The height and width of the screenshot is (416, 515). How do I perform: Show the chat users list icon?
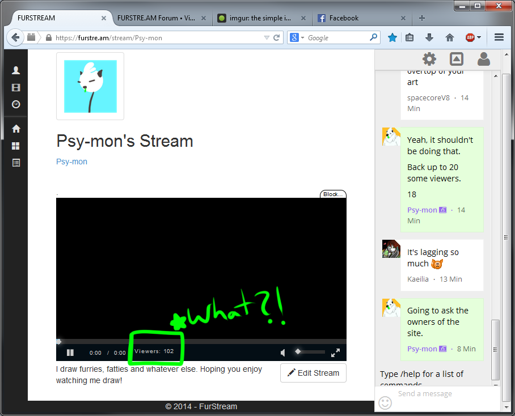pos(483,59)
